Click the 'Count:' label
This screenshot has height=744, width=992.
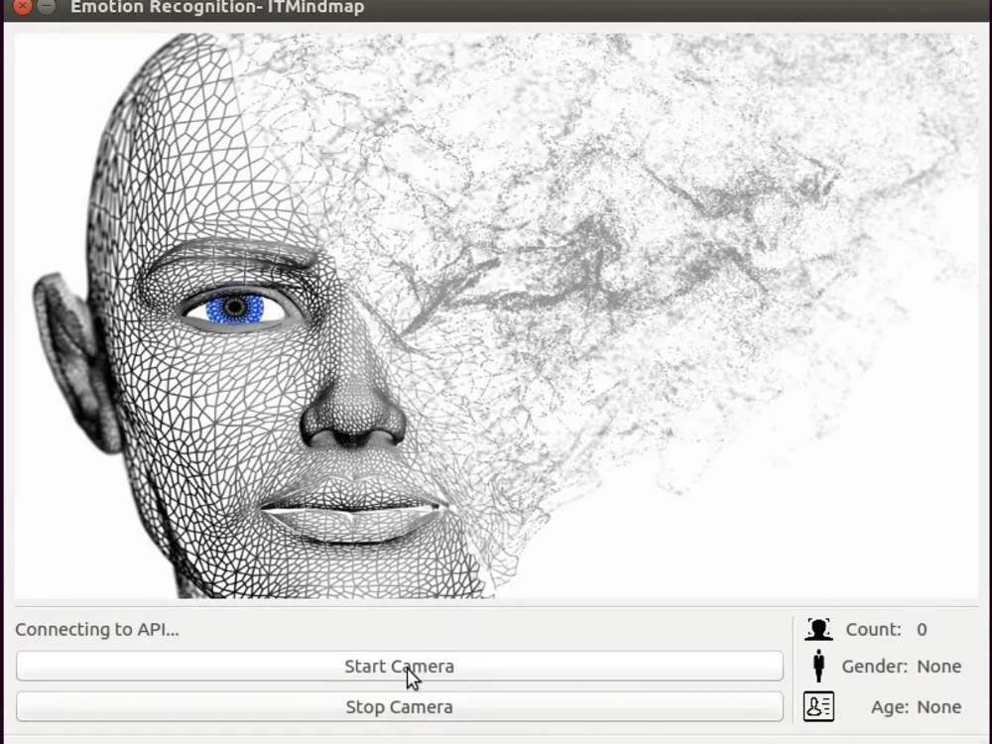point(873,630)
